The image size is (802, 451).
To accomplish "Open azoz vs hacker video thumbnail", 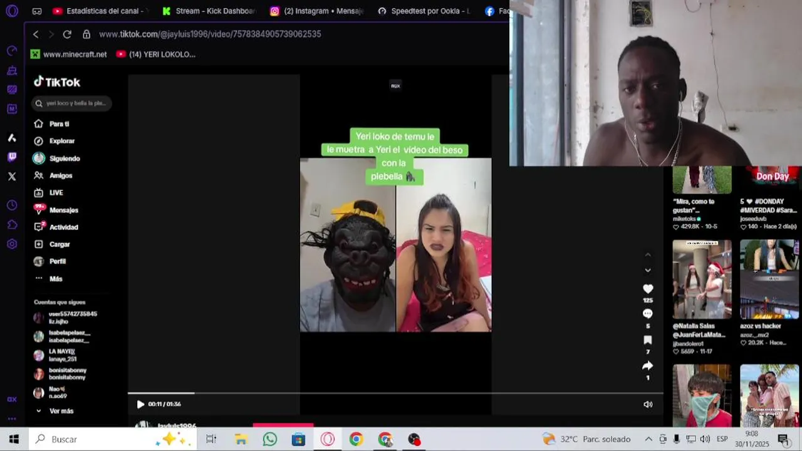I will pyautogui.click(x=769, y=279).
